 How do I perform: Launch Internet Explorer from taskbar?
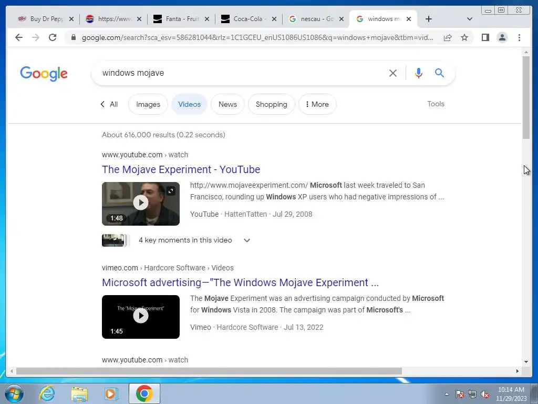point(47,393)
